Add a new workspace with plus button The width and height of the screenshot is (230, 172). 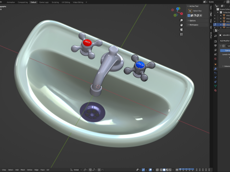(86, 2)
